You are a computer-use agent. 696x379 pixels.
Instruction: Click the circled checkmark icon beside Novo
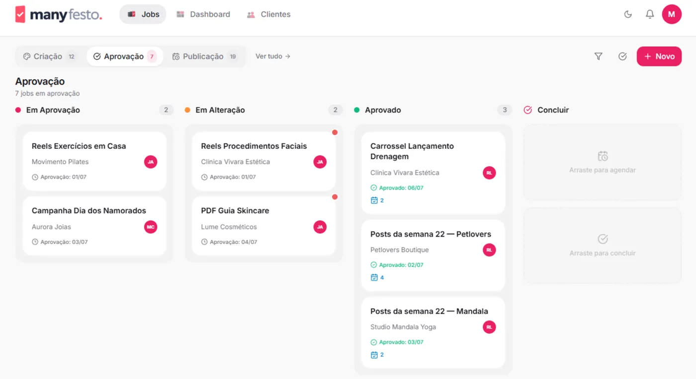pyautogui.click(x=622, y=57)
